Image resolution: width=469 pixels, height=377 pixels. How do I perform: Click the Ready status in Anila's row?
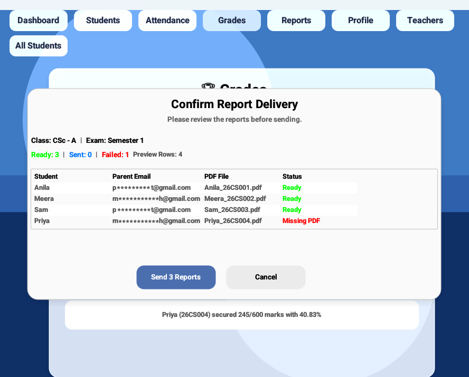[292, 188]
